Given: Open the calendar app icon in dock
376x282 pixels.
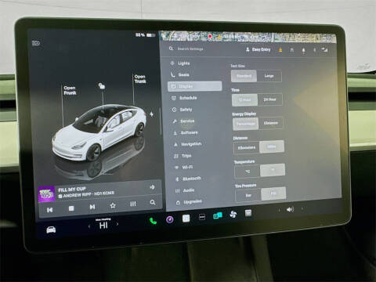Looking at the screenshot, I should [x=248, y=213].
